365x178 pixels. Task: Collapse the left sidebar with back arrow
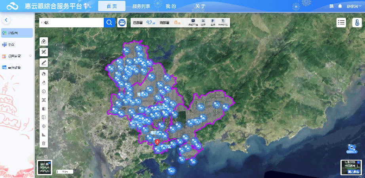pos(7,20)
